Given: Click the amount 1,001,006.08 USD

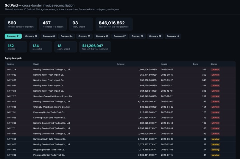Looking at the screenshot, I should tap(147, 69).
